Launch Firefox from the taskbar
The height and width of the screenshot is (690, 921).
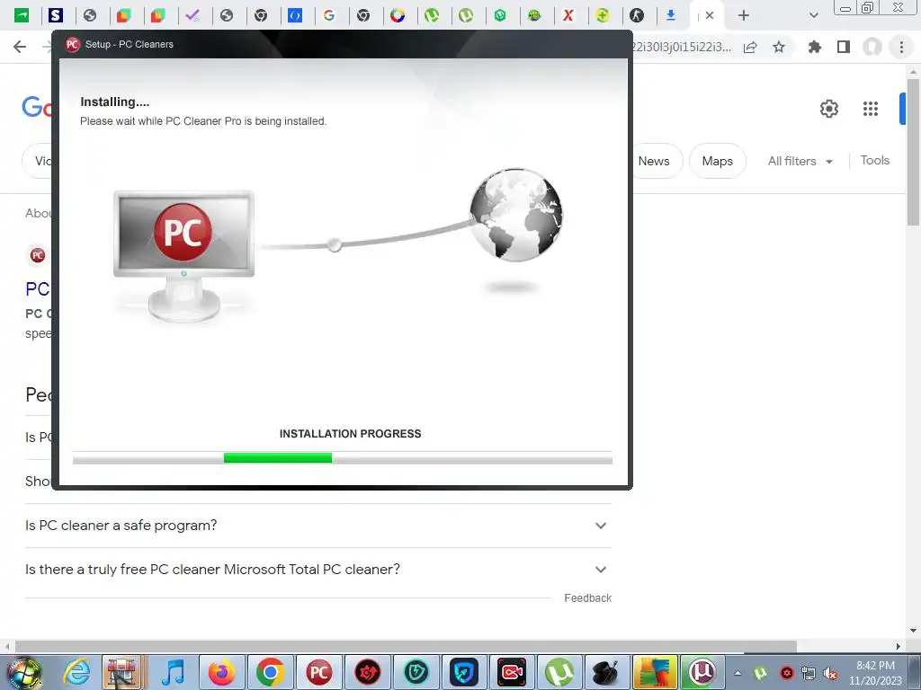click(222, 672)
